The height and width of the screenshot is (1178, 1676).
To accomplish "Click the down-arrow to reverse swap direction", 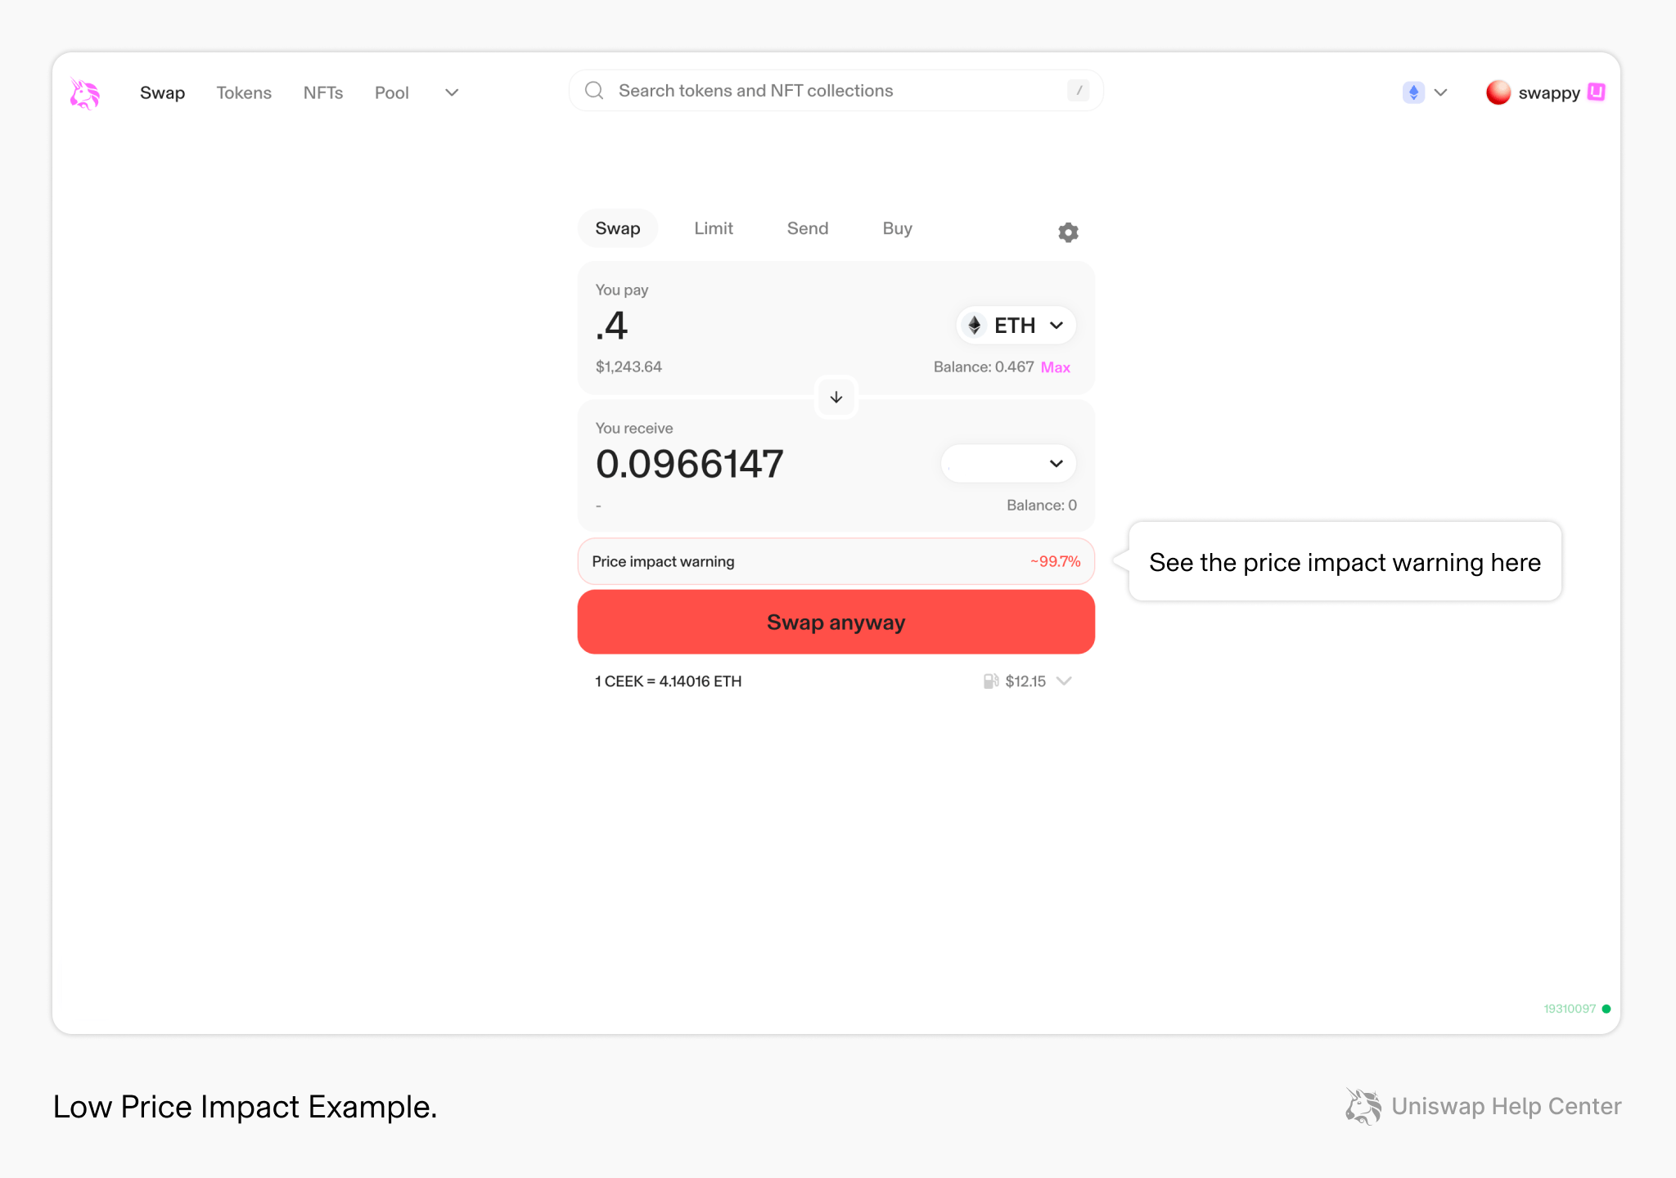I will click(x=836, y=398).
